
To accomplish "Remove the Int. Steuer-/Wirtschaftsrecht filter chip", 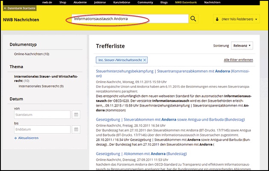I will (145, 60).
